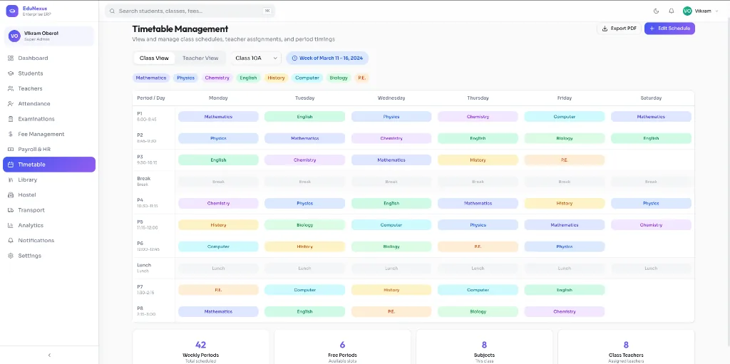Select Tuesday P5 Biology slot
The image size is (730, 364).
(x=304, y=225)
